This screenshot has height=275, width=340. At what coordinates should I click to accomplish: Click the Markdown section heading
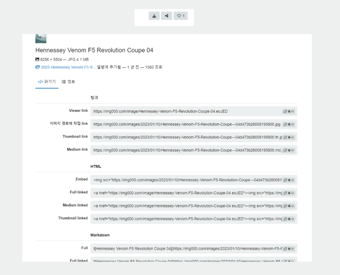100,235
